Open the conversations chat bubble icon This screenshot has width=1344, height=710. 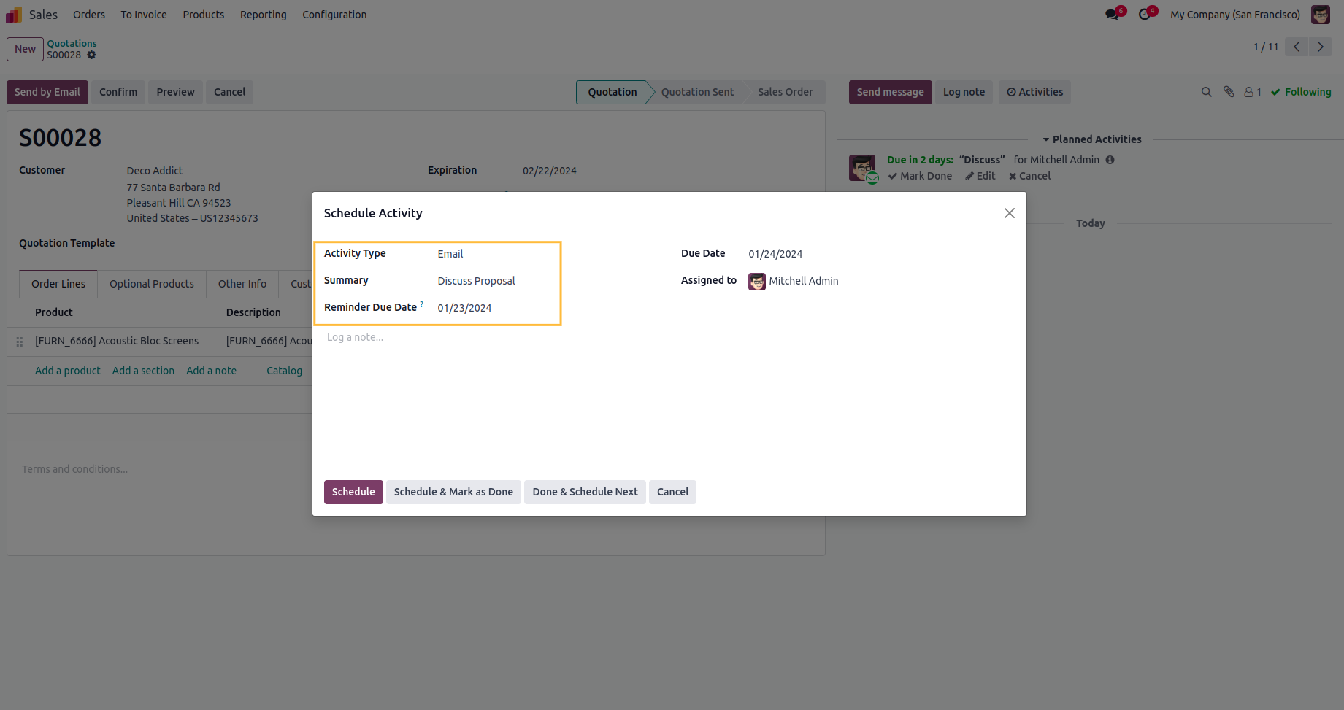(1112, 15)
